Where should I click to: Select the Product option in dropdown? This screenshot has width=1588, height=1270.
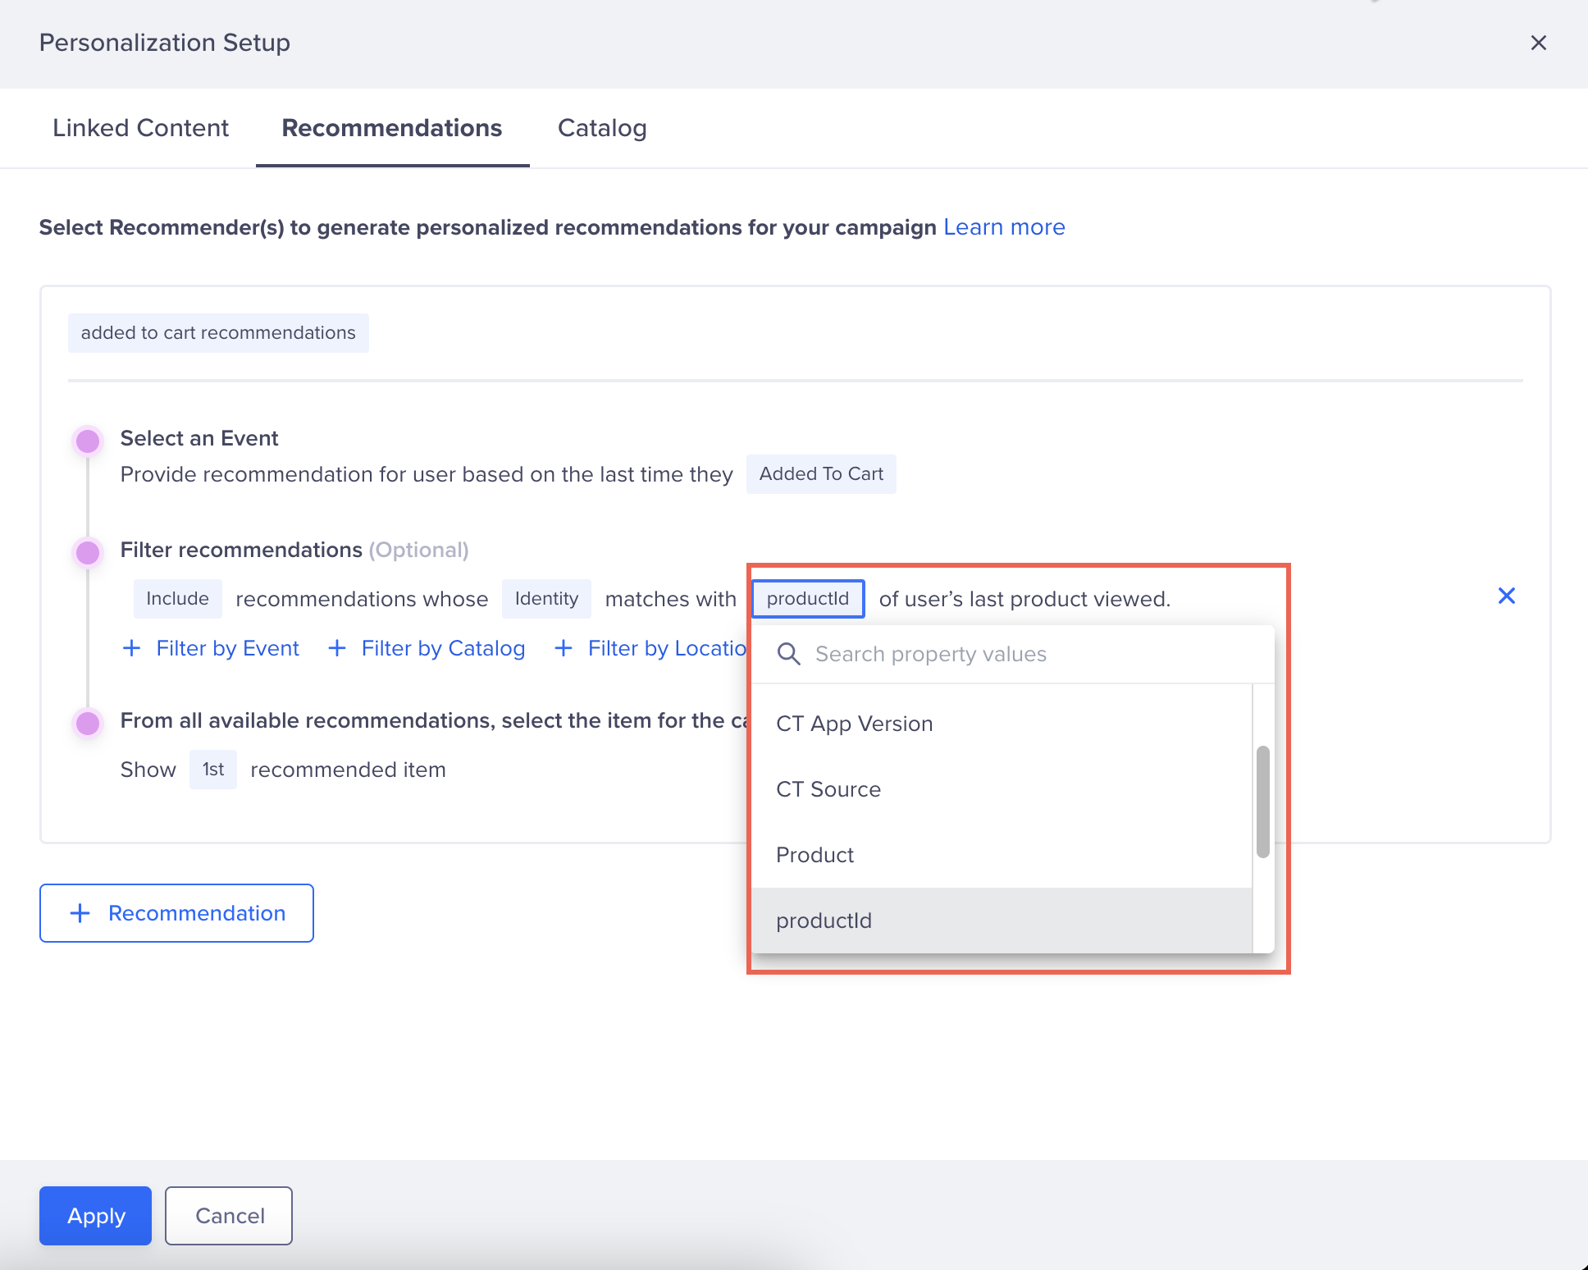pyautogui.click(x=815, y=855)
